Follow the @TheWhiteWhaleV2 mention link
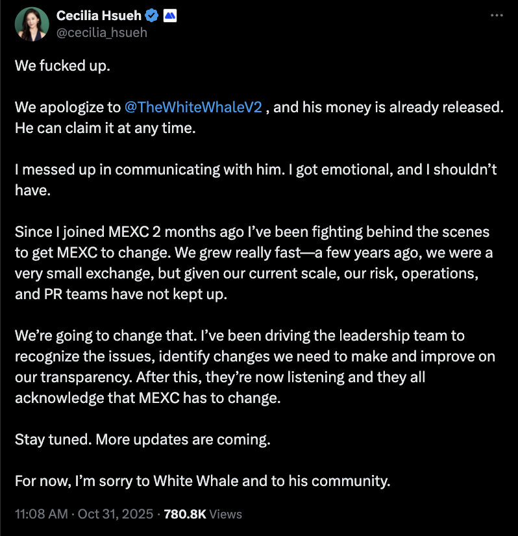The image size is (518, 536). 193,108
